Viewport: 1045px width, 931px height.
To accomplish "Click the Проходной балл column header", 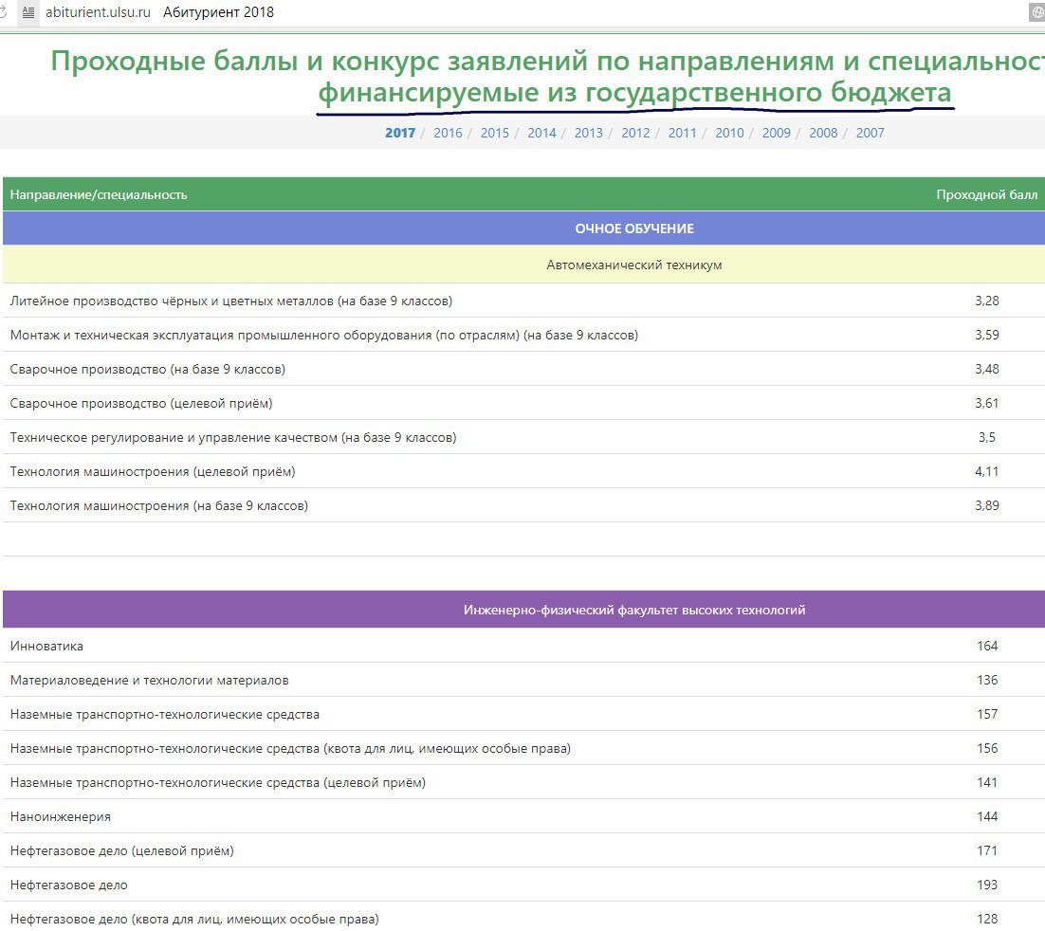I will click(x=987, y=194).
